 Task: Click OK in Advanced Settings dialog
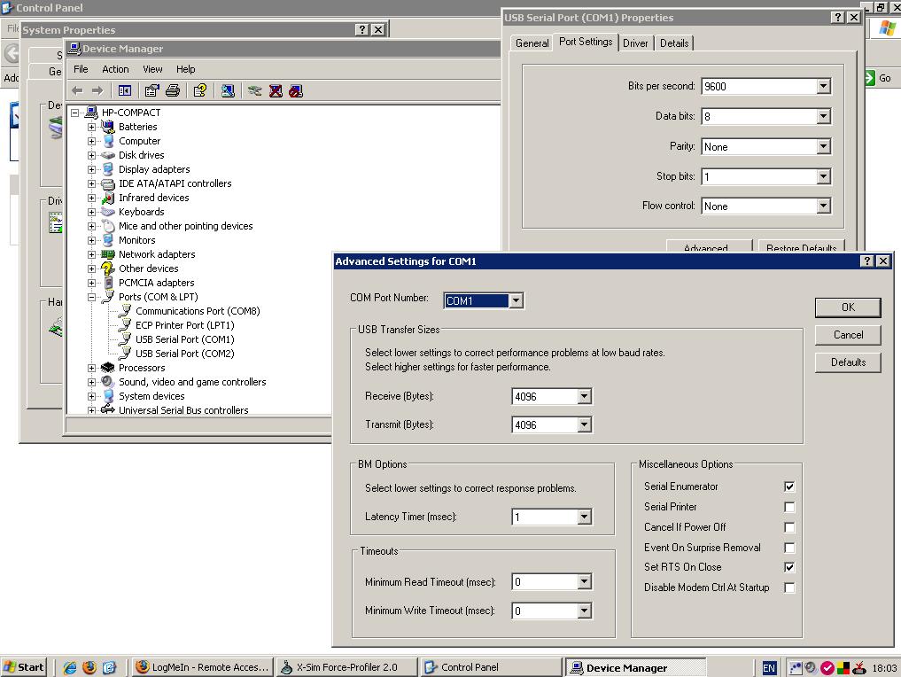[848, 307]
